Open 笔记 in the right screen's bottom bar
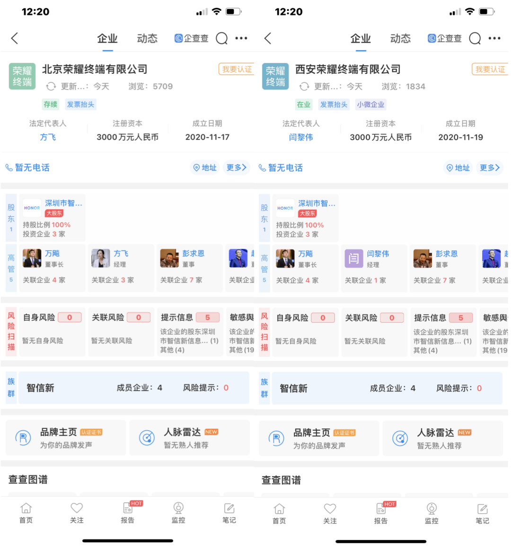This screenshot has width=511, height=551. click(482, 514)
